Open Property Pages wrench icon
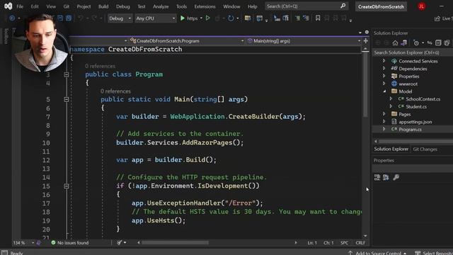453x255 pixels. pos(396,178)
